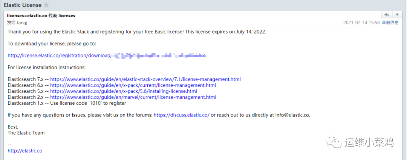Click the 运维小菜鸡 watermark text

click(369, 142)
